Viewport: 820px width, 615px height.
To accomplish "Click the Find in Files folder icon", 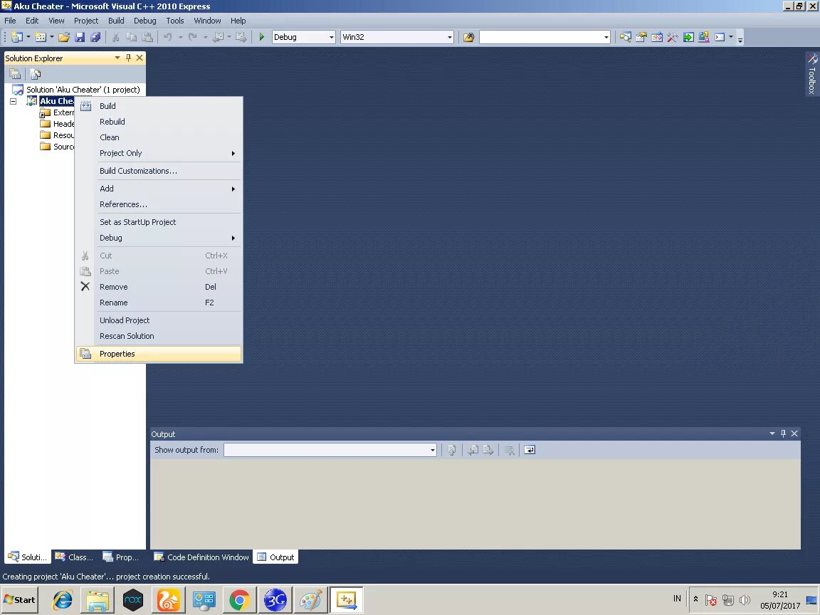I will click(468, 37).
